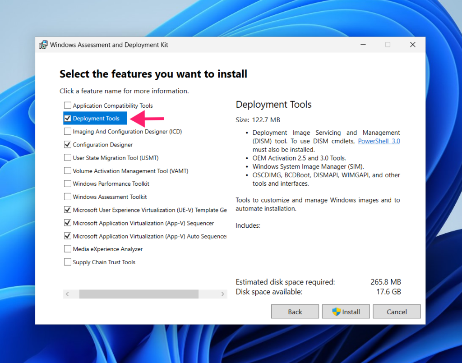Select Volume Activation Management Tool (VAMT) name
Viewport: 462px width, 363px height.
tap(130, 171)
